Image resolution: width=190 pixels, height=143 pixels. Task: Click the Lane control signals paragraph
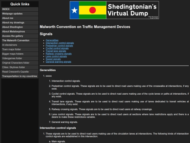pyautogui.click(x=120, y=116)
